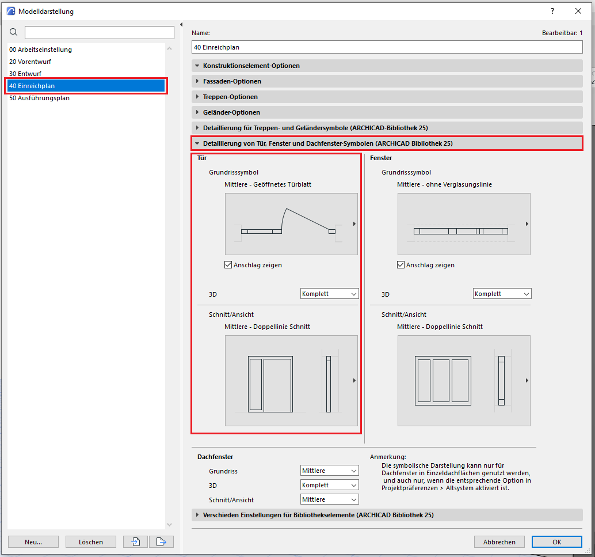Open the Dachfenster Grundriss dropdown
Viewport: 595px width, 557px height.
[x=329, y=471]
